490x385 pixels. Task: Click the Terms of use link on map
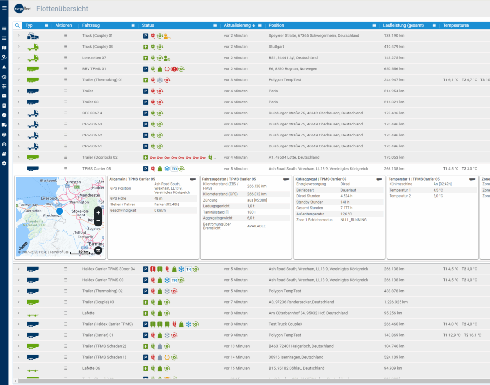click(x=60, y=252)
